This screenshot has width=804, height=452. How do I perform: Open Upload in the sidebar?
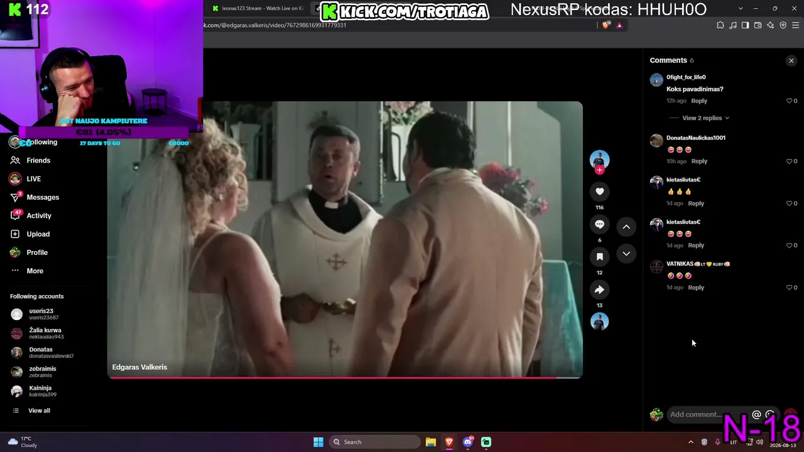[38, 234]
